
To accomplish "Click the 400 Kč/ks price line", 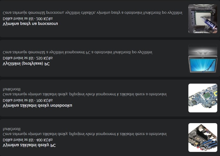I will click(28, 140).
